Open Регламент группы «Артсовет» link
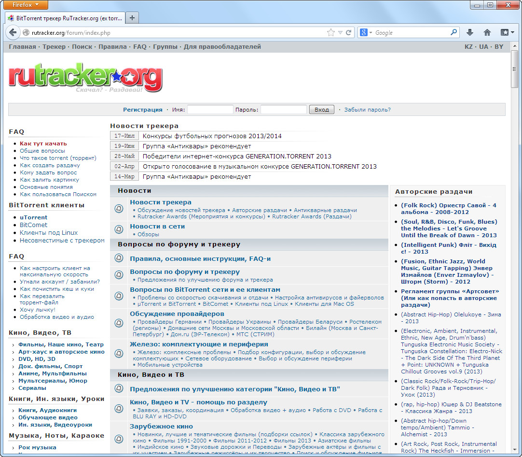The image size is (522, 457). (450, 298)
